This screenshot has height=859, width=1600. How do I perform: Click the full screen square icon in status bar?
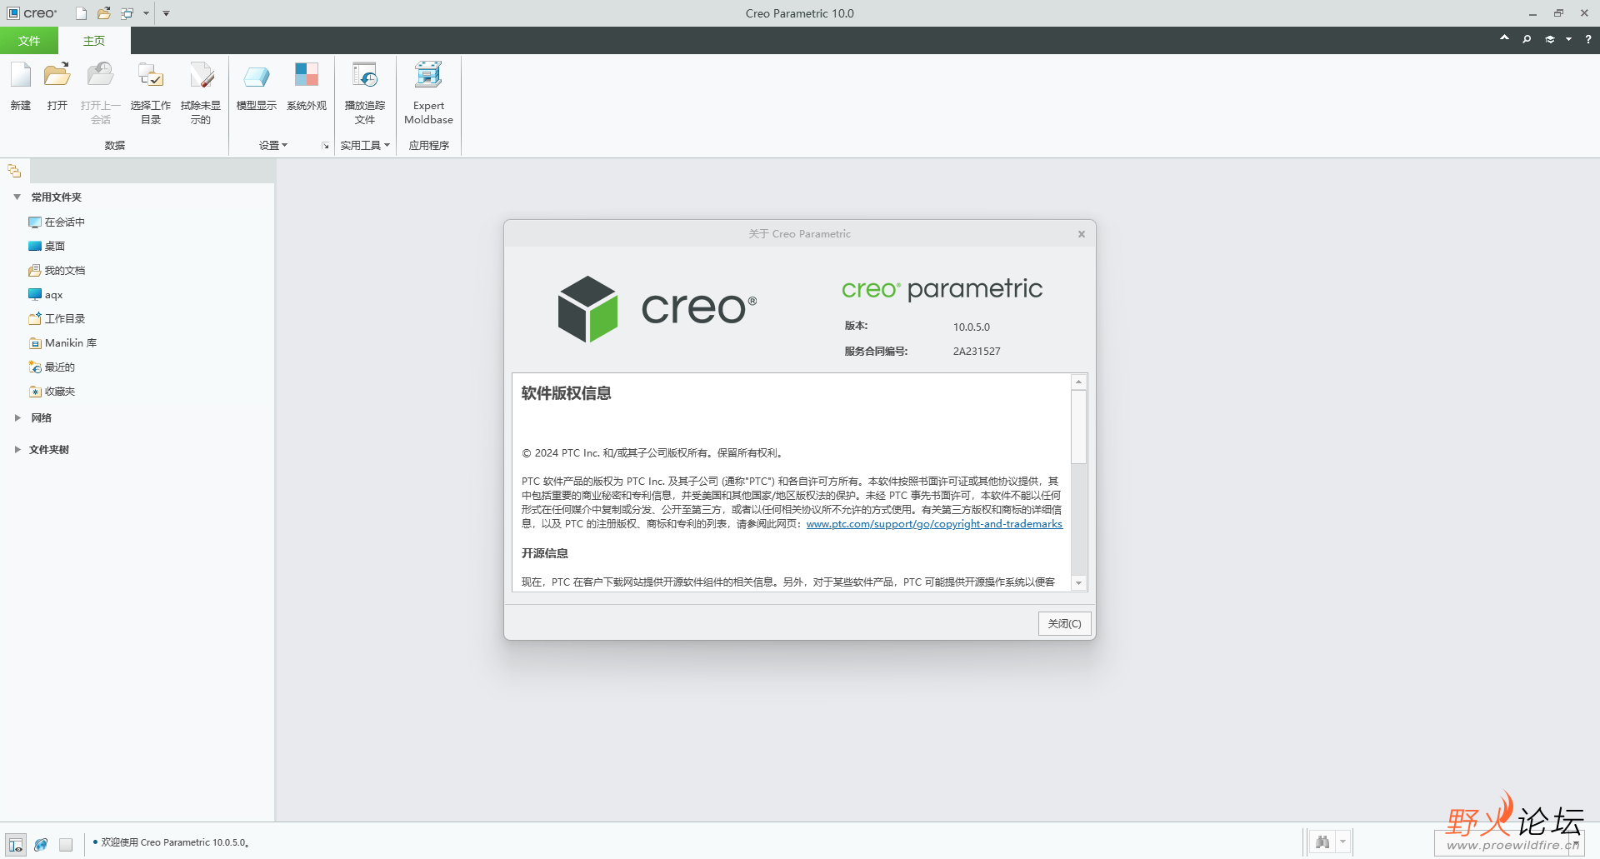(x=66, y=844)
